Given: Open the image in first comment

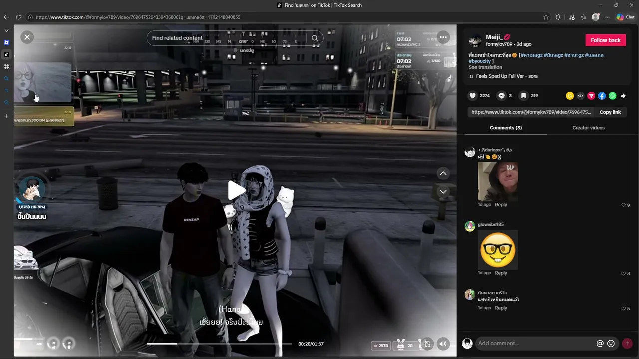Looking at the screenshot, I should pyautogui.click(x=498, y=181).
